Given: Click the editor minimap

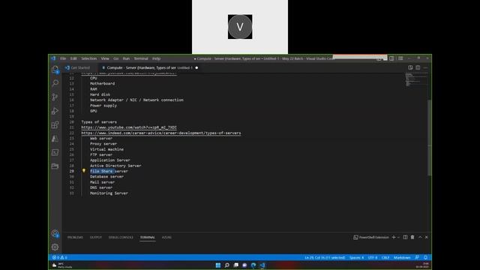Looking at the screenshot, I should click(416, 80).
